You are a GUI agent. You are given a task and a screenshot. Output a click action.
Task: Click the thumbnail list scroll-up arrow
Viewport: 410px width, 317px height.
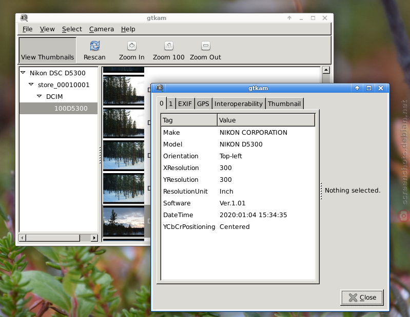(x=326, y=70)
